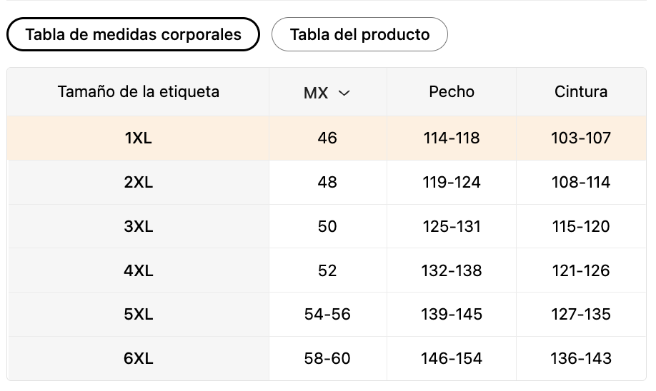
Task: Select the 2XL size label
Action: click(x=138, y=182)
